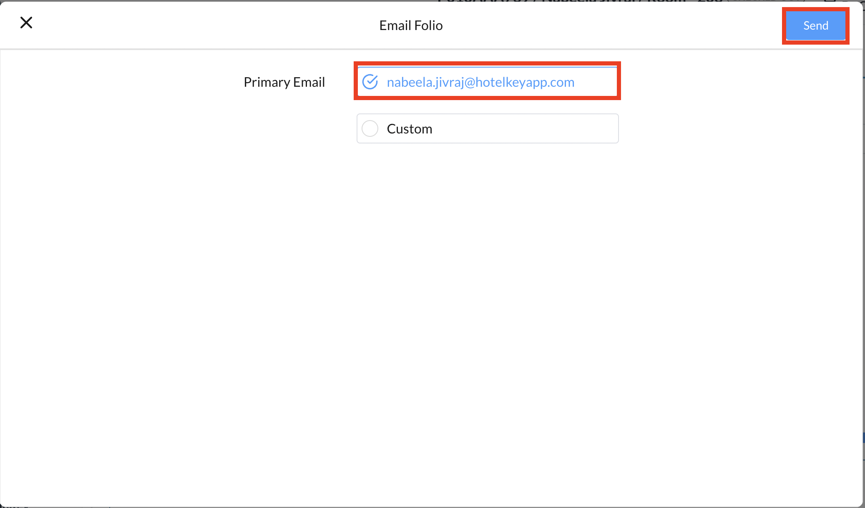Screen dimensions: 865x508
Task: Select the primary email checkmark circle
Action: (x=370, y=82)
